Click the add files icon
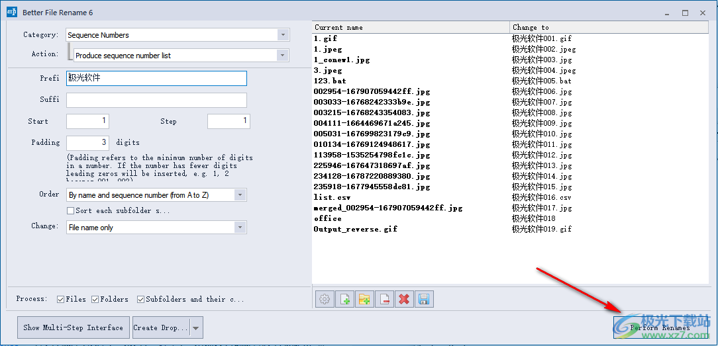 click(344, 300)
